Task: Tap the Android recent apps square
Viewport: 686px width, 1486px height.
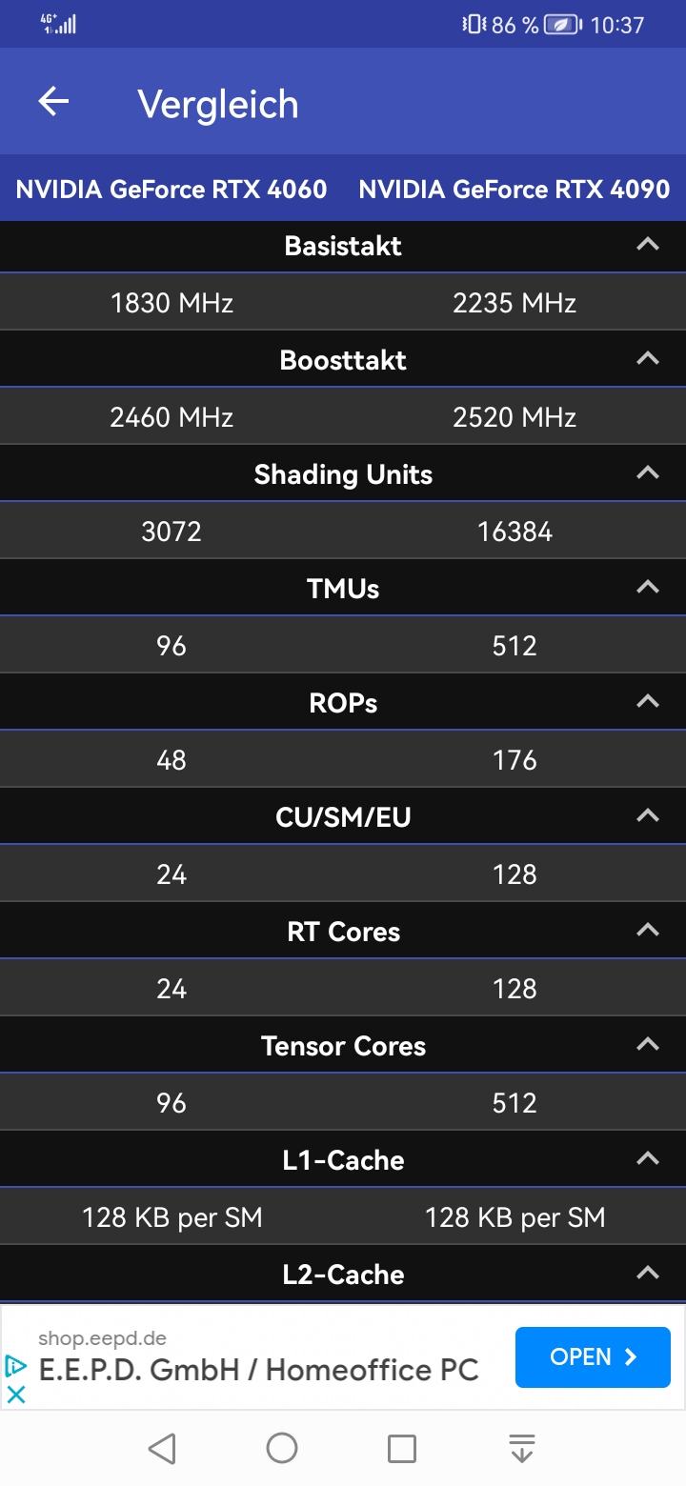Action: (x=402, y=1448)
